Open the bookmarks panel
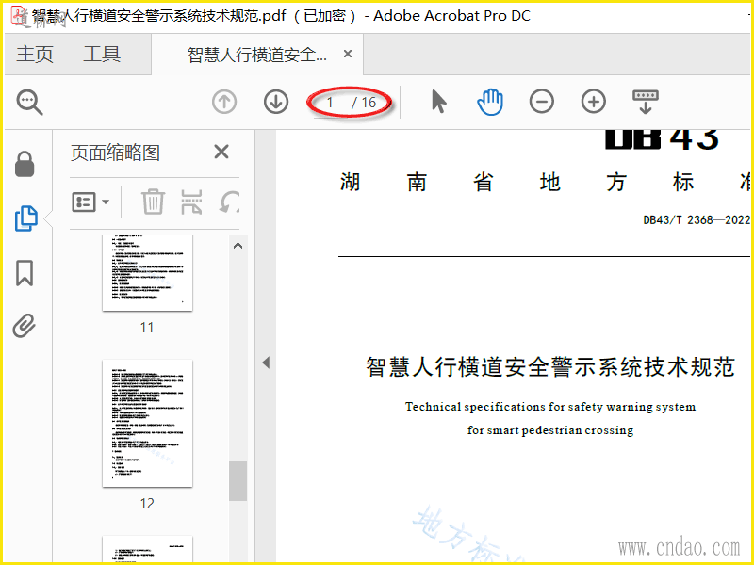Viewport: 754px width, 565px height. click(x=25, y=273)
